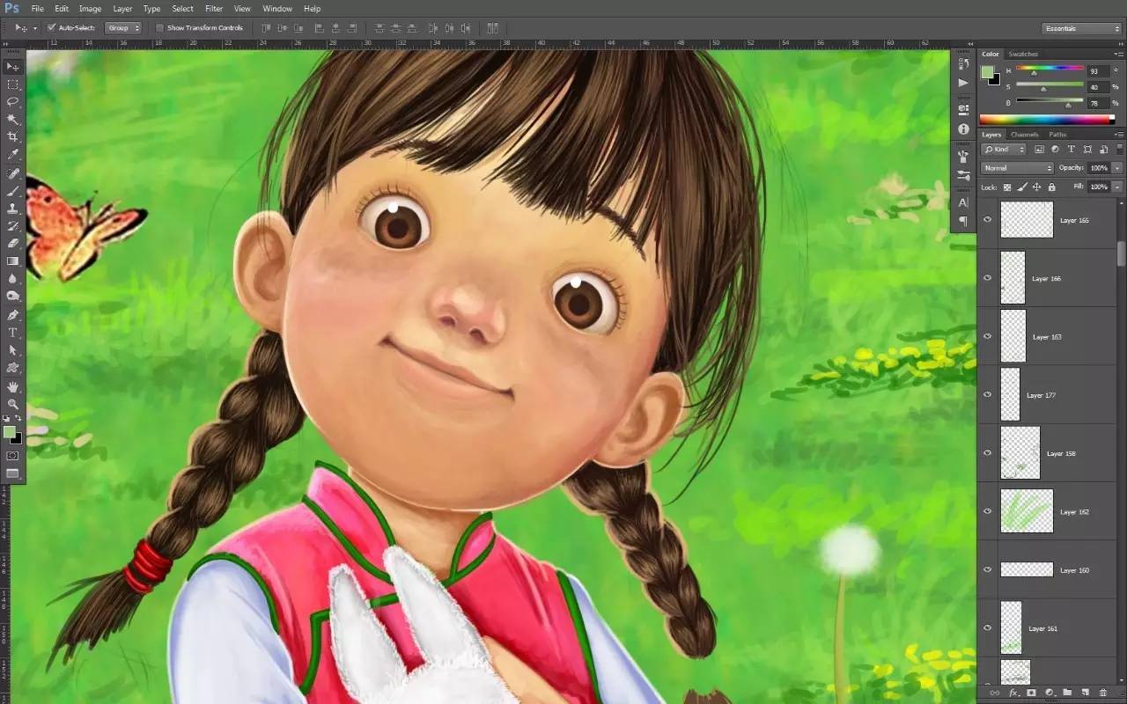Select the Move tool

tap(13, 67)
